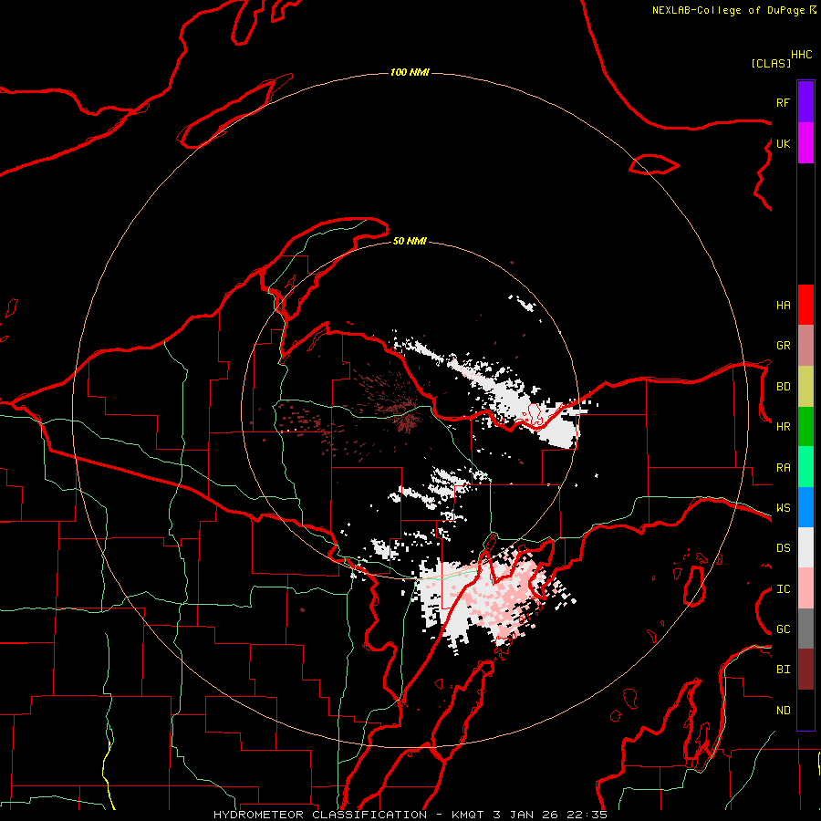The width and height of the screenshot is (821, 821).
Task: Click the [CLAS] units label
Action: (x=771, y=63)
